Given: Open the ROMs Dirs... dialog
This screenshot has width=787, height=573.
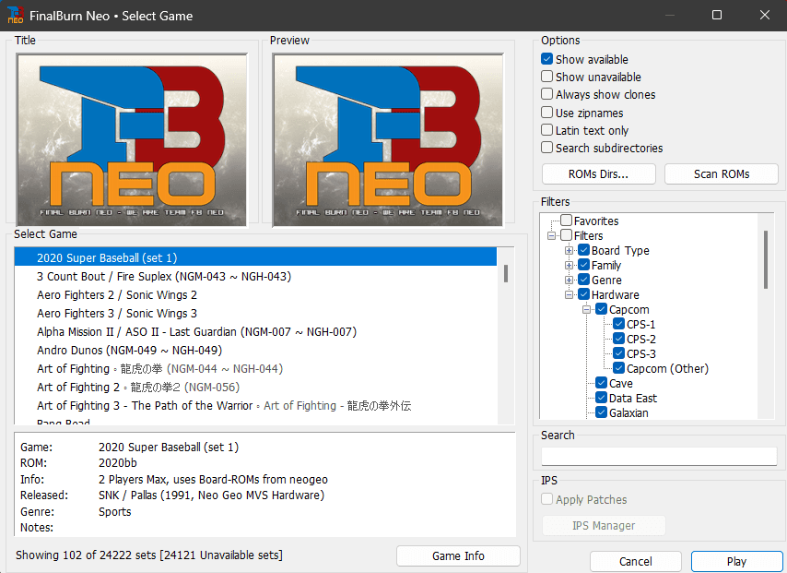Looking at the screenshot, I should pyautogui.click(x=598, y=173).
